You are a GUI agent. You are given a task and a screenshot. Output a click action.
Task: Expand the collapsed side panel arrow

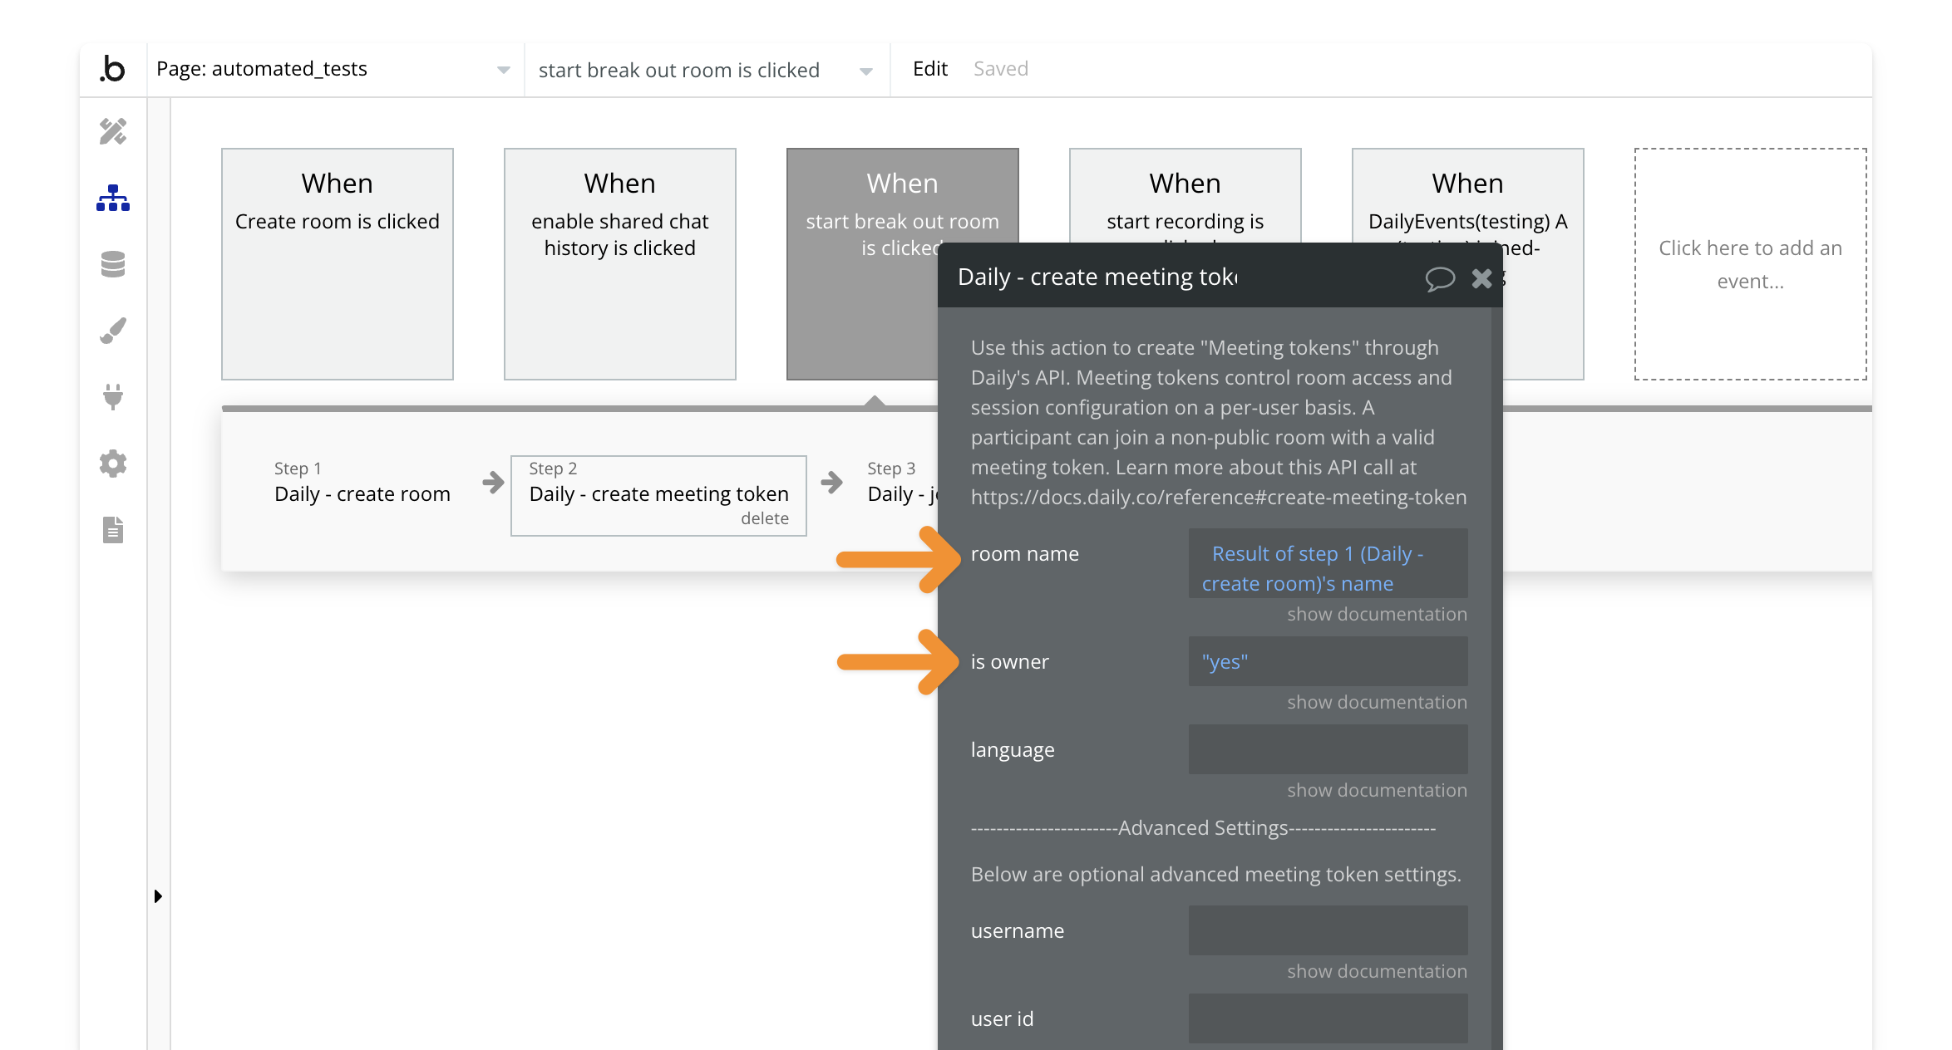[158, 896]
